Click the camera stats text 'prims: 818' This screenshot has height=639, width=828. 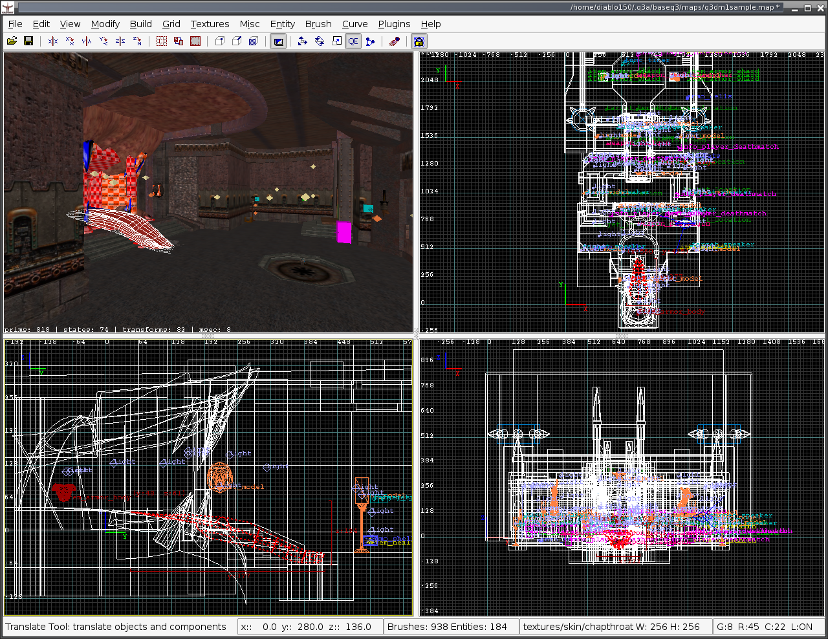pyautogui.click(x=27, y=329)
